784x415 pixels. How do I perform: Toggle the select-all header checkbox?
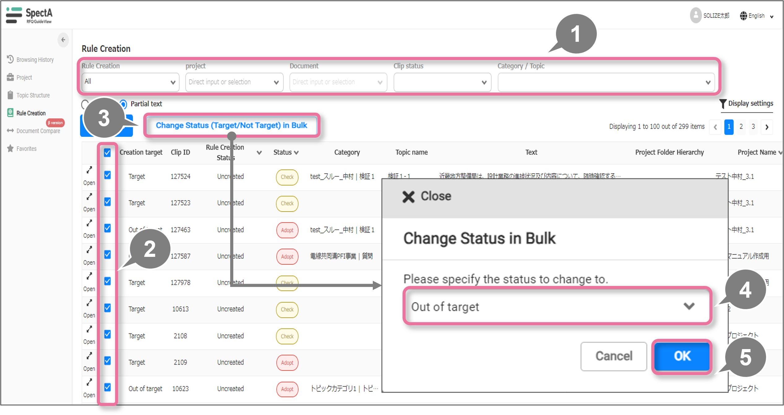[x=107, y=152]
